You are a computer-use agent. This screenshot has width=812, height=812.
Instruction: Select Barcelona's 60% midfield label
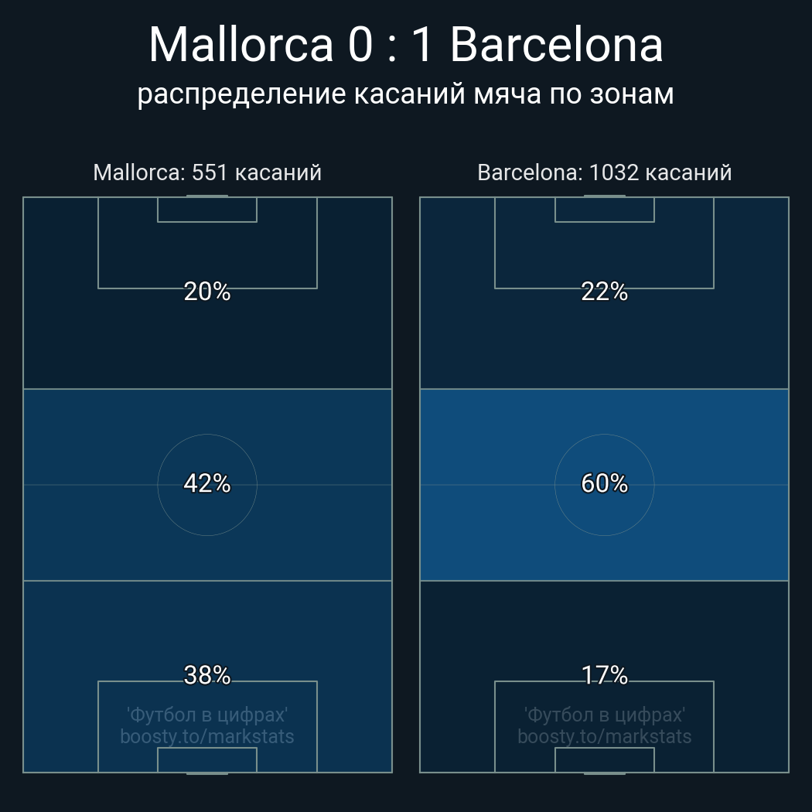[604, 483]
